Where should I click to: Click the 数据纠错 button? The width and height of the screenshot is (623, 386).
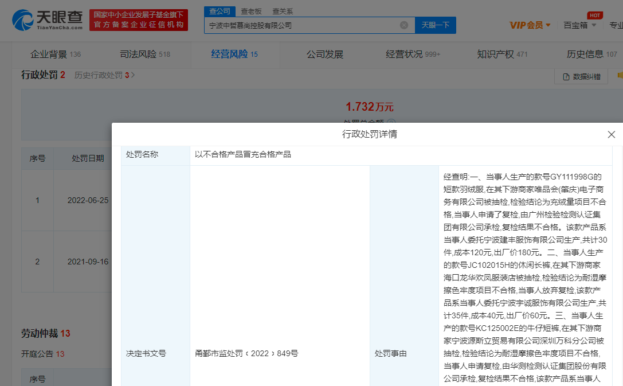click(582, 77)
